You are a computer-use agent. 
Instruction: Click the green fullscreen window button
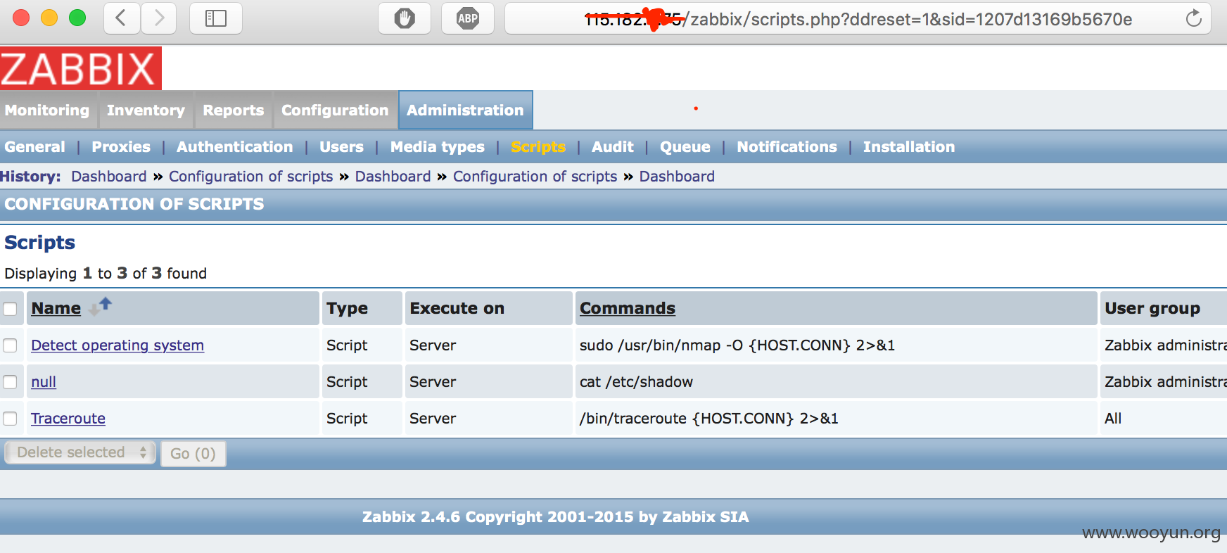(x=77, y=18)
